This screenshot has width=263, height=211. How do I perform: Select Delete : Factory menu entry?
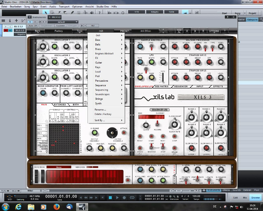point(103,114)
